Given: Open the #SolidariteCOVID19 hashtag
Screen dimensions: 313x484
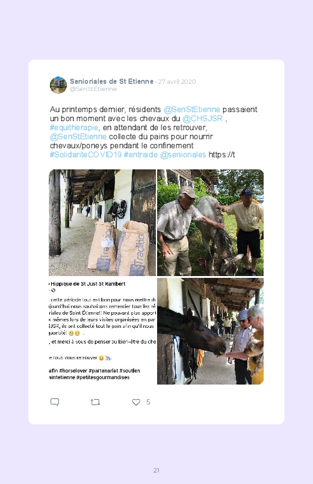Looking at the screenshot, I should pos(85,155).
